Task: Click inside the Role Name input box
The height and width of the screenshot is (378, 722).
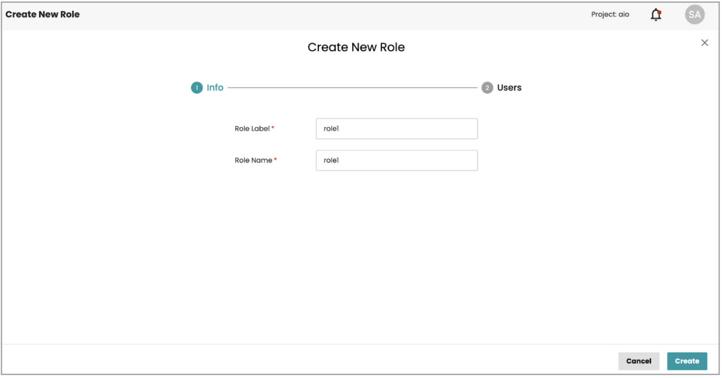Action: coord(397,160)
